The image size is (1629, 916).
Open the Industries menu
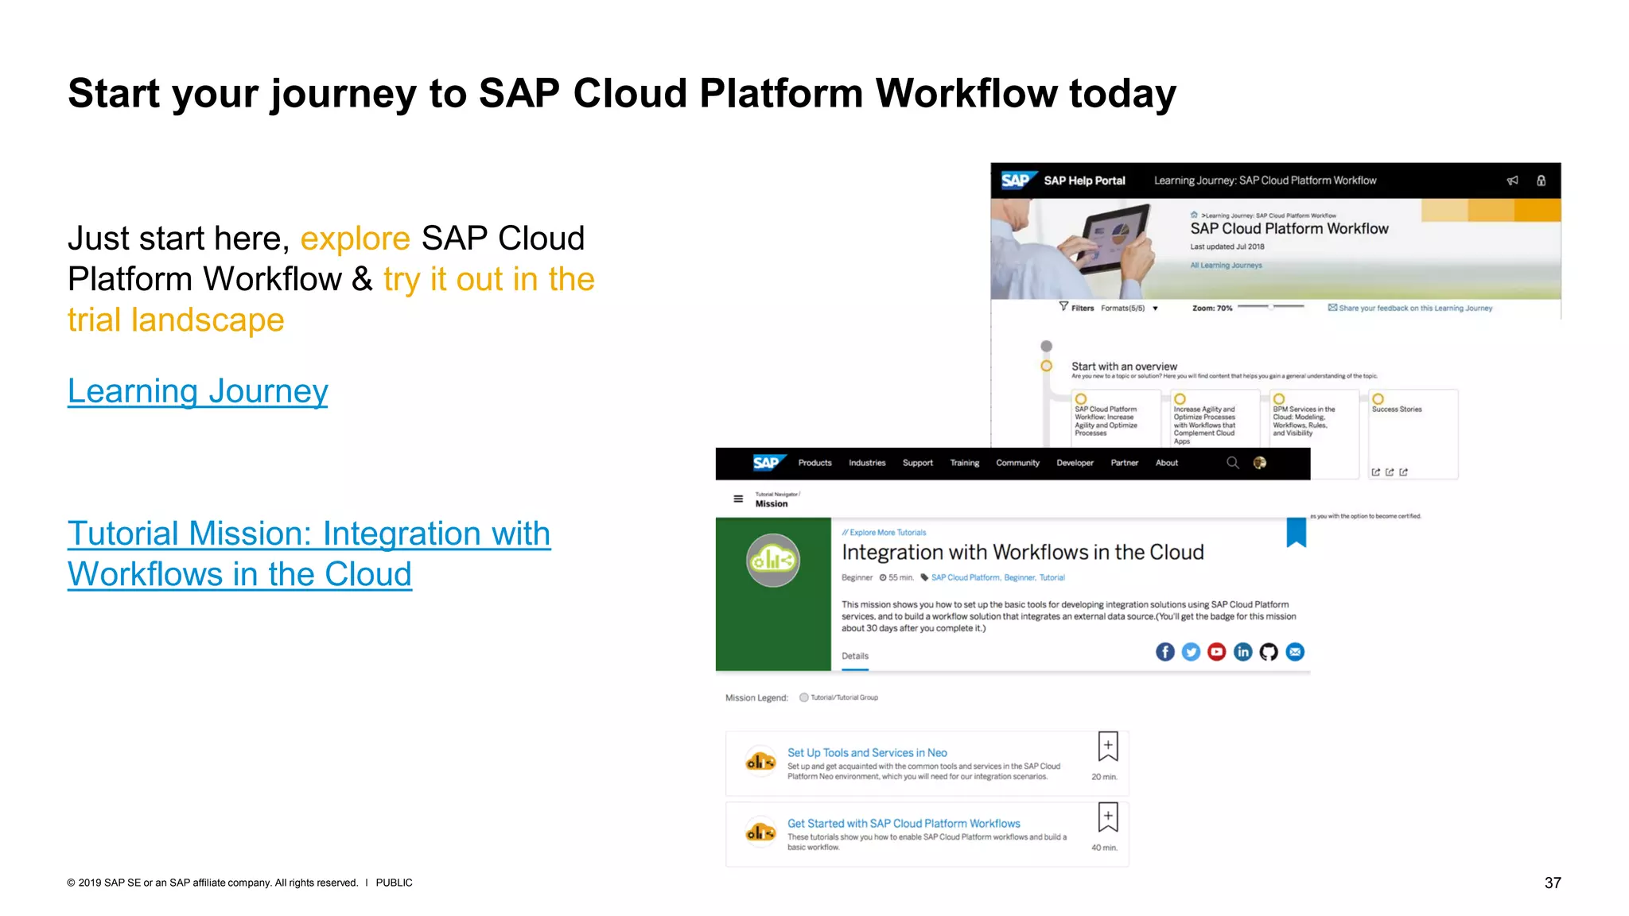coord(867,463)
